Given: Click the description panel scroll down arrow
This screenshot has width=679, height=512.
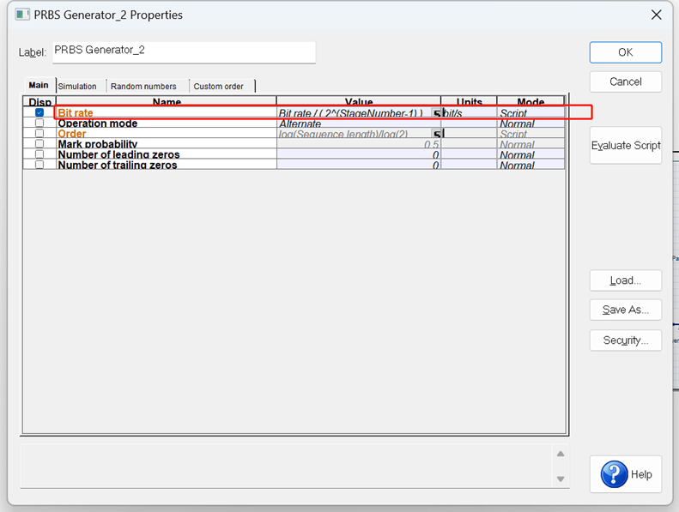Looking at the screenshot, I should pos(561,479).
